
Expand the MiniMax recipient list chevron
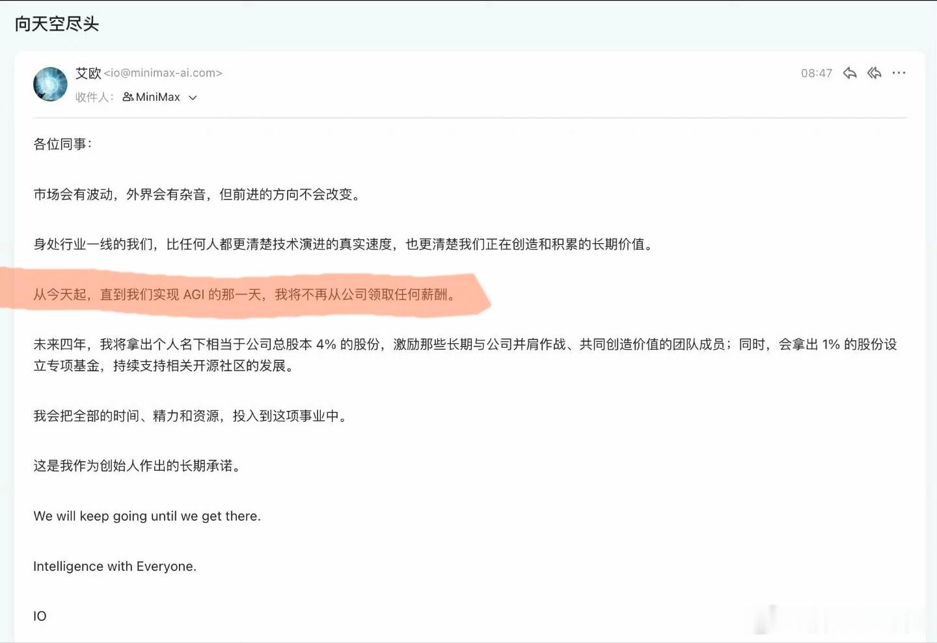(x=193, y=98)
